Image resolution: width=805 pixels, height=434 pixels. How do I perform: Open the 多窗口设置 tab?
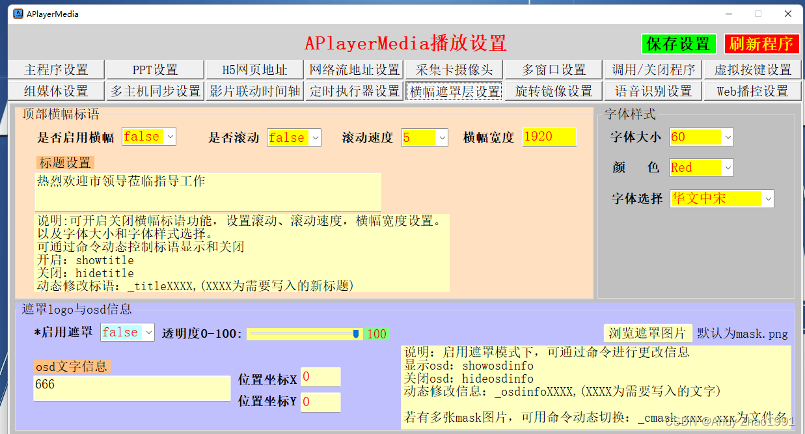pyautogui.click(x=554, y=70)
